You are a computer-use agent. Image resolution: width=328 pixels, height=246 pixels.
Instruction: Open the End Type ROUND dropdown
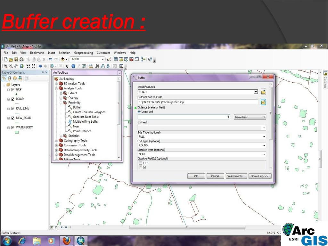(264, 145)
